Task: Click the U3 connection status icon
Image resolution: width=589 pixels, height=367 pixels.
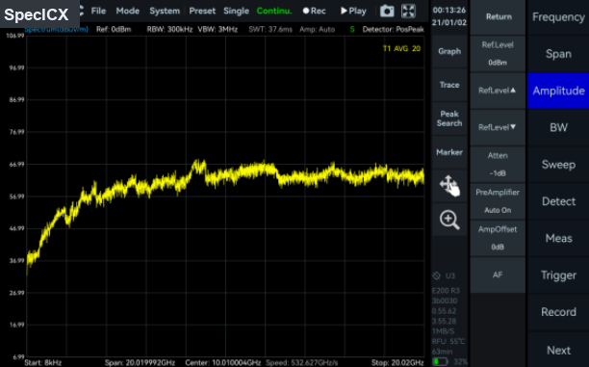Action: (x=437, y=276)
